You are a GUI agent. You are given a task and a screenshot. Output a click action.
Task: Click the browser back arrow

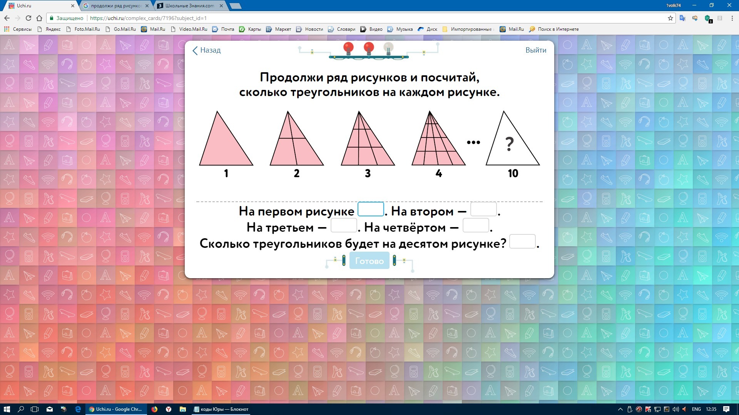point(7,18)
